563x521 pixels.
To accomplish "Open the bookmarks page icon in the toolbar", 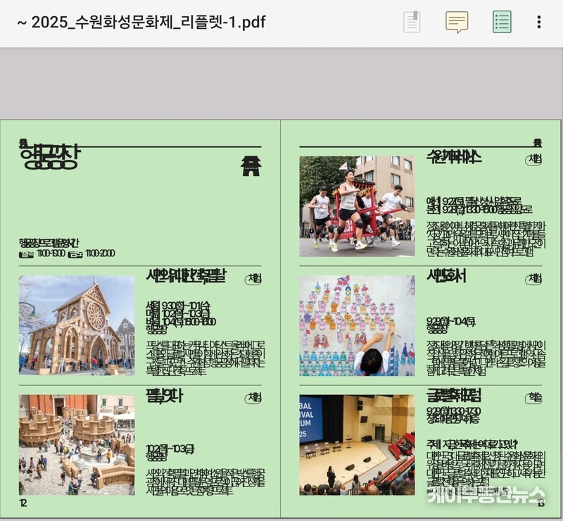I will 412,22.
